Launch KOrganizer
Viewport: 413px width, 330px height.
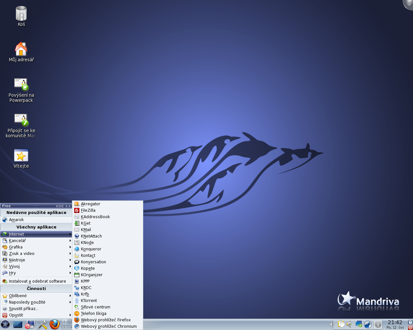tap(107, 275)
